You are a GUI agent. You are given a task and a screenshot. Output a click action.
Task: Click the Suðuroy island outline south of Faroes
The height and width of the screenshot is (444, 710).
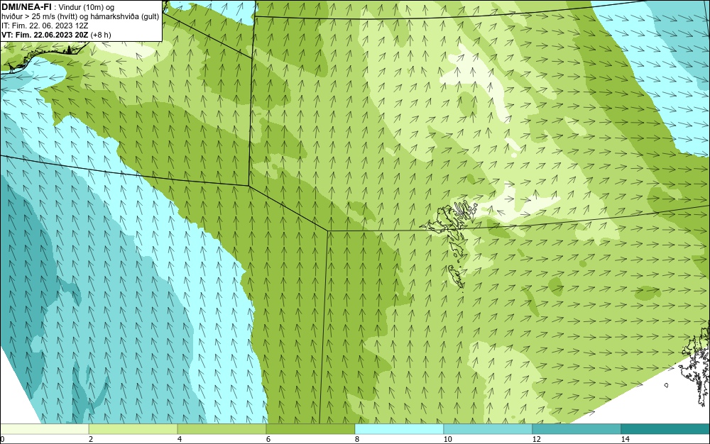coord(457,277)
